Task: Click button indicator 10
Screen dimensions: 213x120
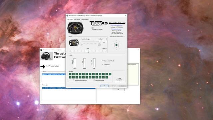Action: click(x=100, y=74)
